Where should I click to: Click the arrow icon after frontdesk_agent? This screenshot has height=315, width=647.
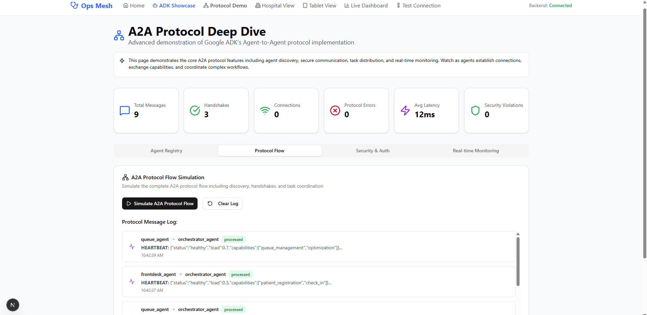click(180, 274)
